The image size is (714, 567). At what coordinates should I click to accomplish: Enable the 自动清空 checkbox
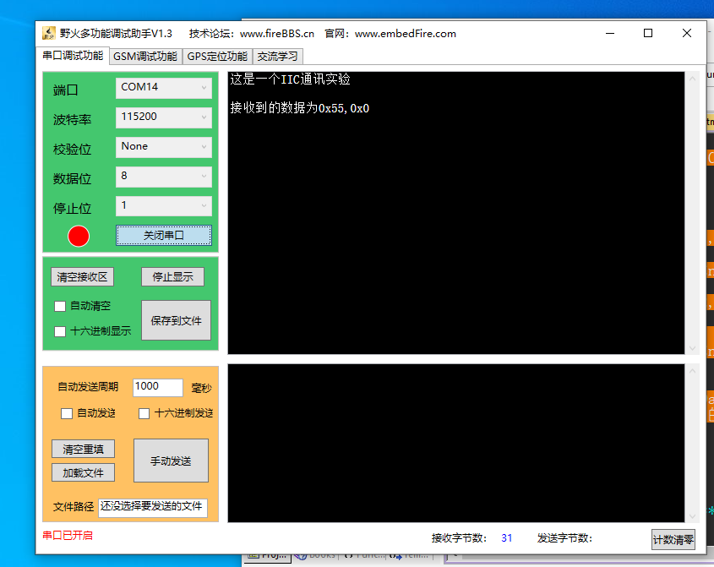coord(60,306)
